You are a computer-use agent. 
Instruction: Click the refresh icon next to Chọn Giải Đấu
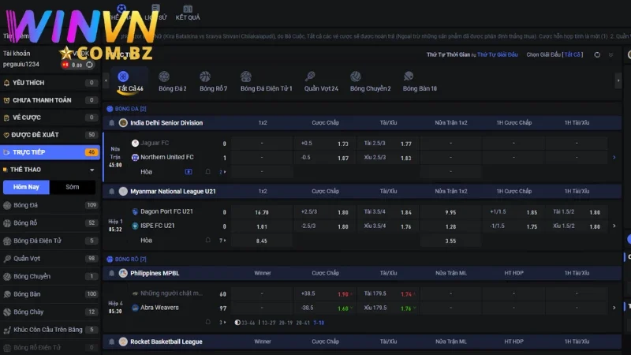[x=597, y=54]
